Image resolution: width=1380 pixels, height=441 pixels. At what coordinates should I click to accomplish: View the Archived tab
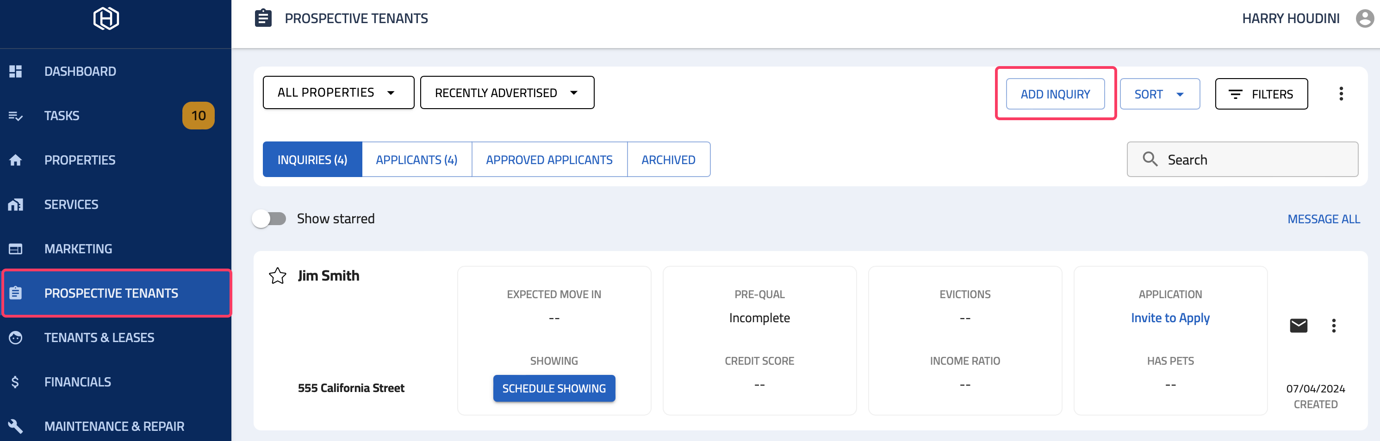(x=668, y=159)
